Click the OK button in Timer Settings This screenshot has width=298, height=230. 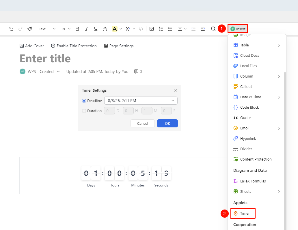click(167, 123)
